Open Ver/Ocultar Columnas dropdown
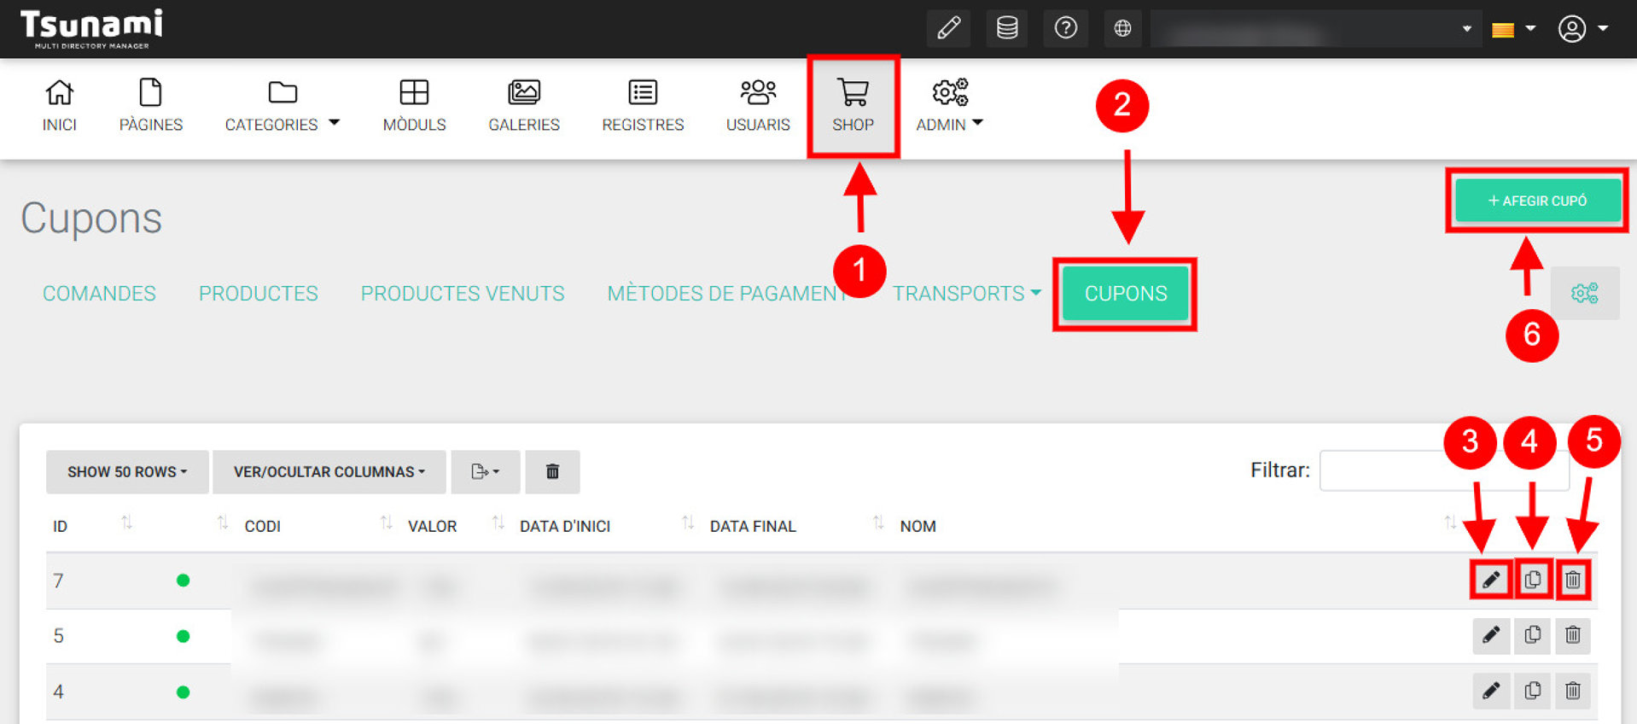The height and width of the screenshot is (724, 1637). (329, 472)
